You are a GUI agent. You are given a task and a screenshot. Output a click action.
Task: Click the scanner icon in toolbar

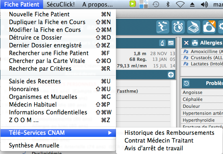coord(194,27)
